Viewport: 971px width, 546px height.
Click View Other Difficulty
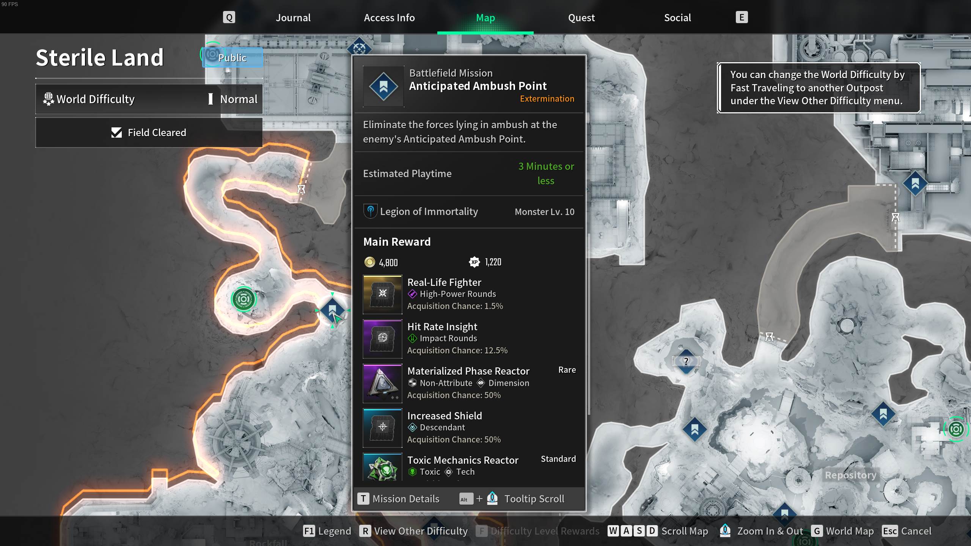(x=413, y=531)
